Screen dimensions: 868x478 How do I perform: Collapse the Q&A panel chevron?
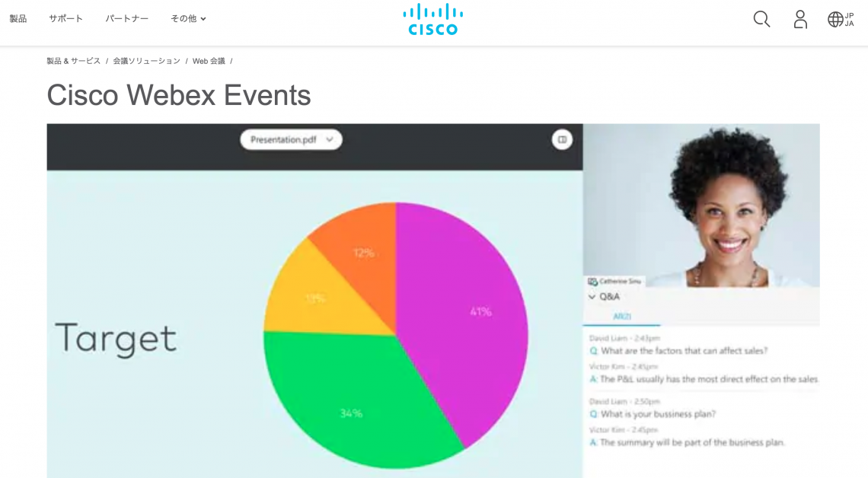point(592,297)
